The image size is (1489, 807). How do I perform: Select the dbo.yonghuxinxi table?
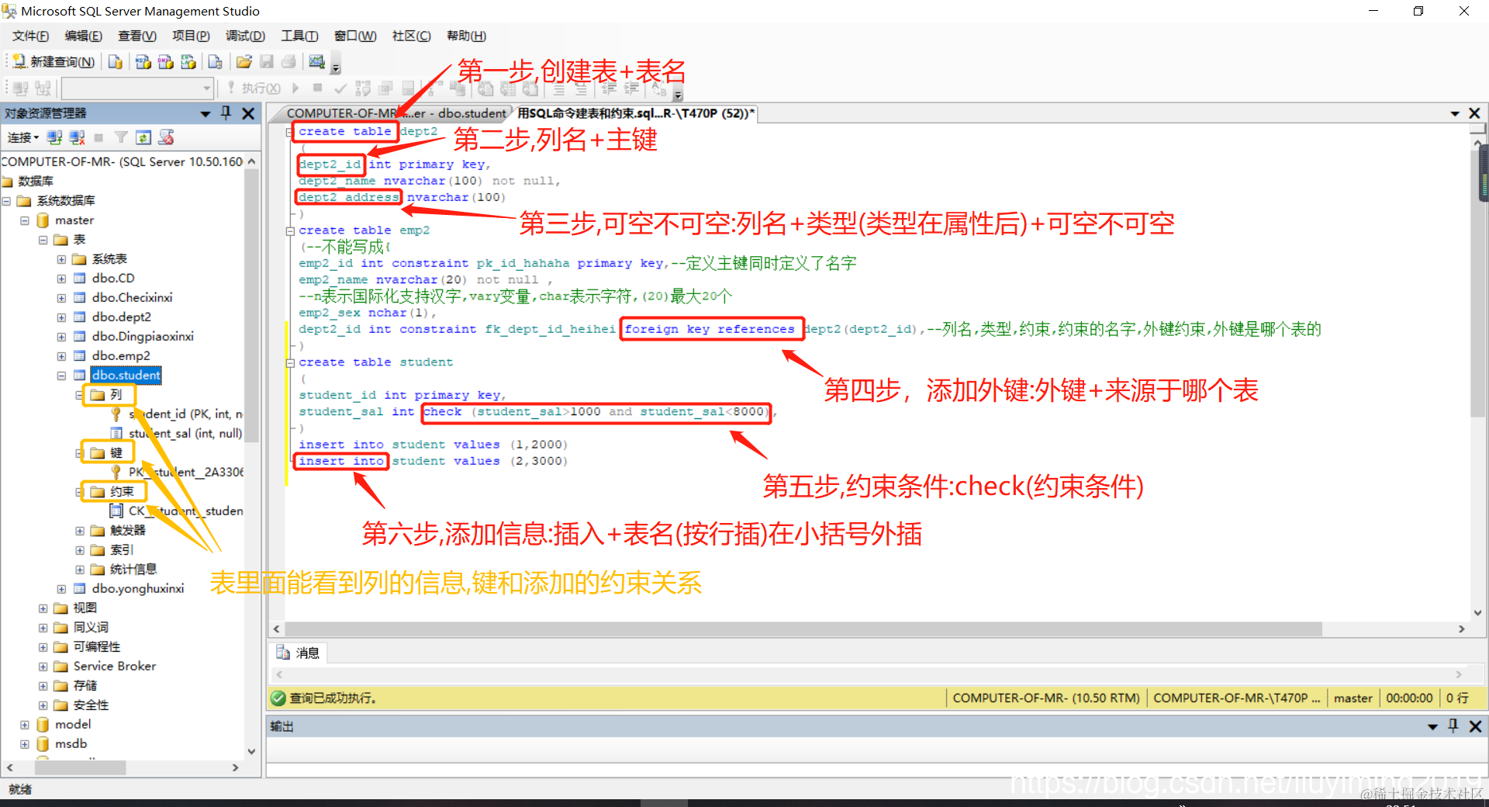138,589
